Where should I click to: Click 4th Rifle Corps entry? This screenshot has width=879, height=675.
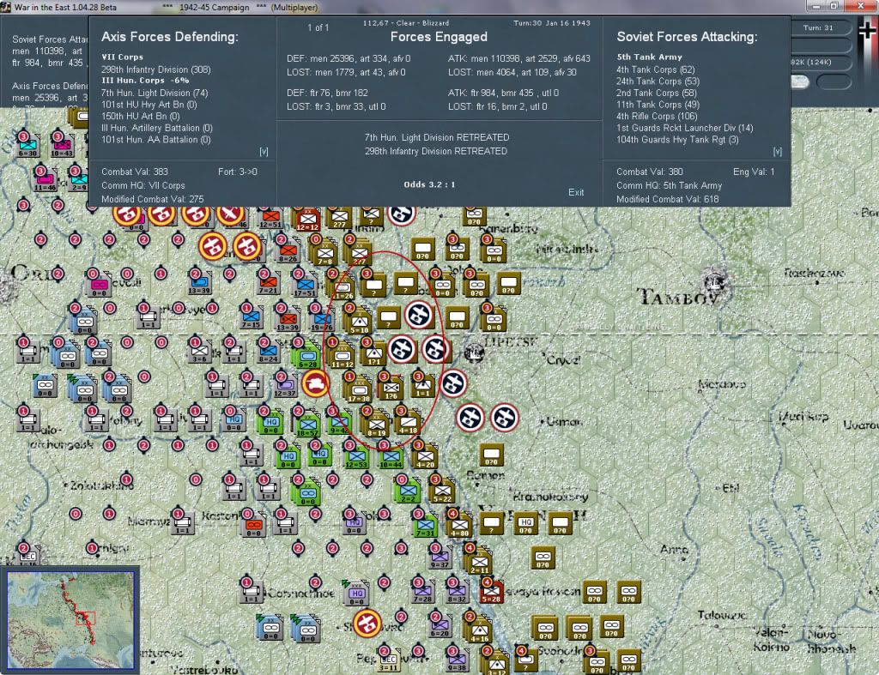[x=657, y=117]
